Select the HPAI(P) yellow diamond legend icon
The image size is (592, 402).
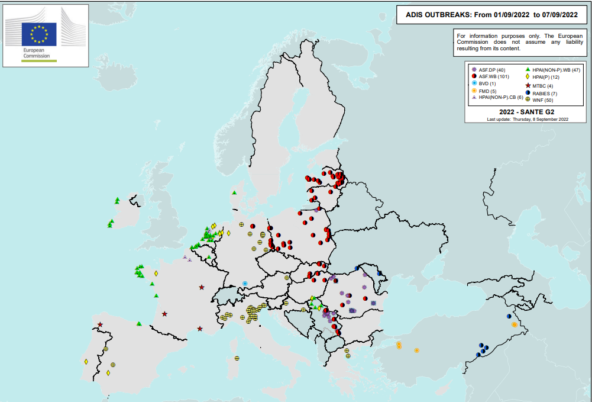tap(527, 77)
